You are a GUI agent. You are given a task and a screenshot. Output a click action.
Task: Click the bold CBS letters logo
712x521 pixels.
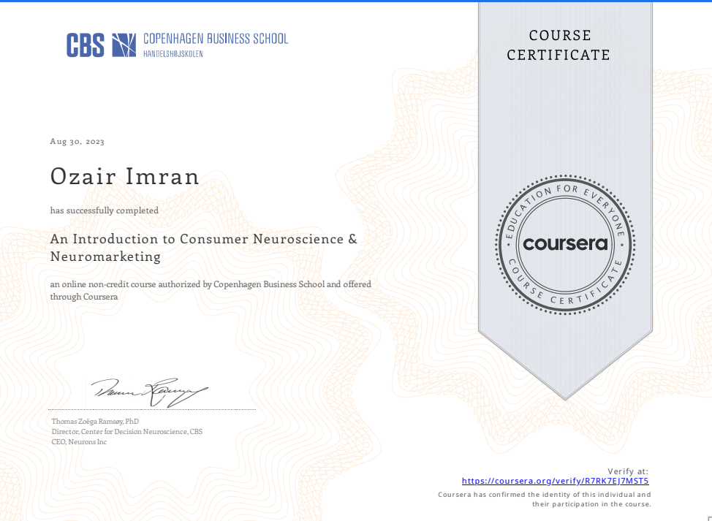click(86, 45)
